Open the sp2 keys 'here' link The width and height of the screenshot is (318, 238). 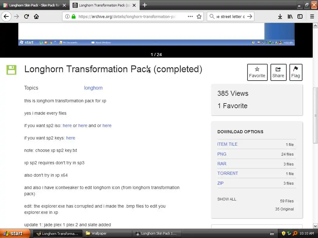click(x=70, y=138)
